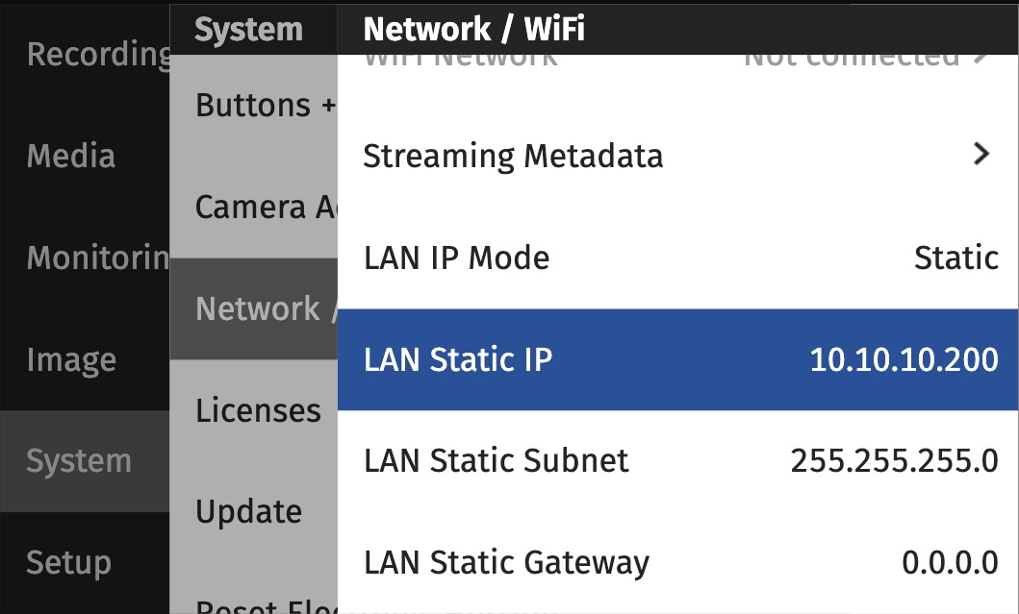This screenshot has width=1019, height=614.
Task: Click the Network / WiFi header title
Action: (473, 30)
